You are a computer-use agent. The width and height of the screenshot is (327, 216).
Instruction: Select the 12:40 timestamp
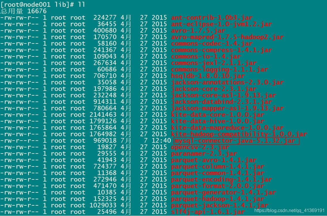161,141
